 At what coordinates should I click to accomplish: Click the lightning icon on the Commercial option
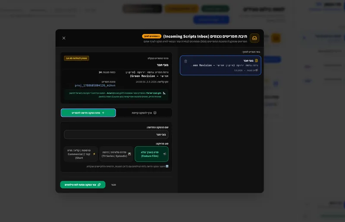coord(94,154)
